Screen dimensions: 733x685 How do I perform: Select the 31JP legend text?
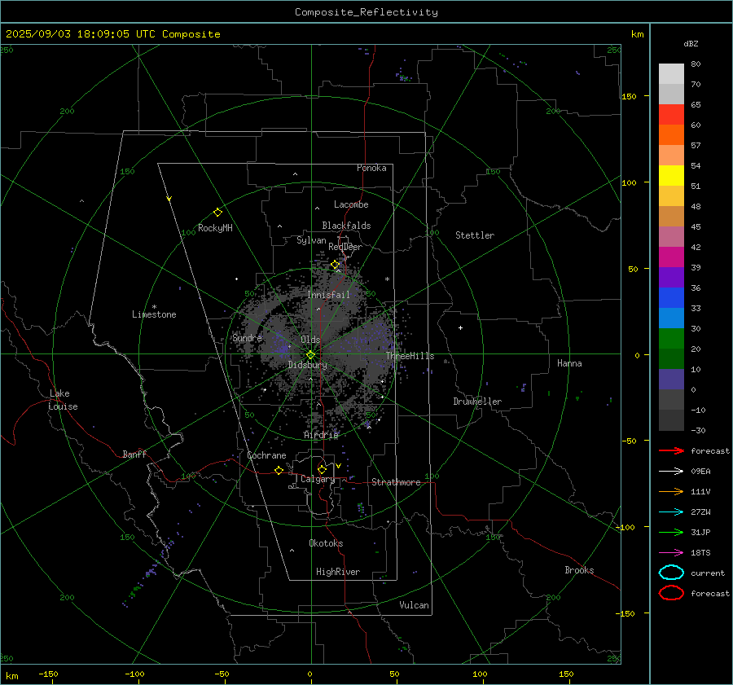700,532
